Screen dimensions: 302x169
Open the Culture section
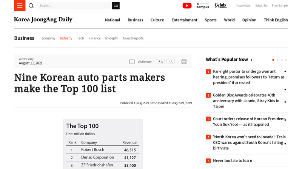point(157,20)
